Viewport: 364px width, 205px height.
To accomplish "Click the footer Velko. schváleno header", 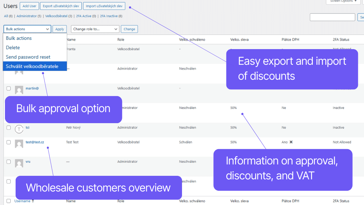I will (192, 201).
